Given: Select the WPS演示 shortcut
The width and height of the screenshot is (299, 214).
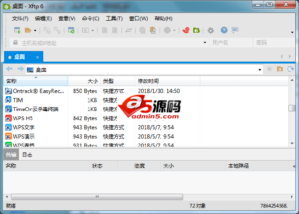Looking at the screenshot, I should (x=20, y=137).
